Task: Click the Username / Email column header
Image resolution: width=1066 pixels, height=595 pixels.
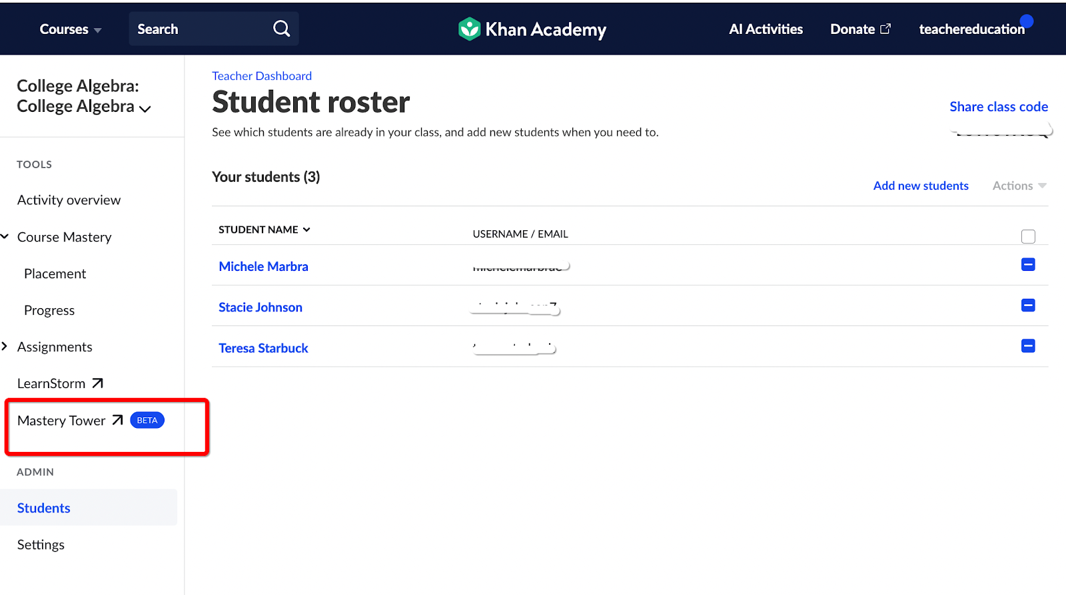Action: [520, 234]
